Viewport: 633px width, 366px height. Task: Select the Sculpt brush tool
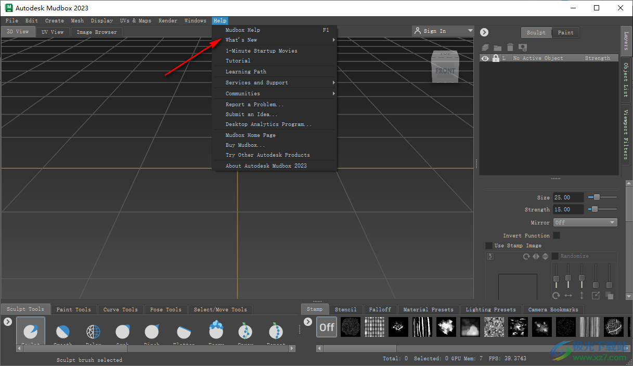(x=31, y=331)
